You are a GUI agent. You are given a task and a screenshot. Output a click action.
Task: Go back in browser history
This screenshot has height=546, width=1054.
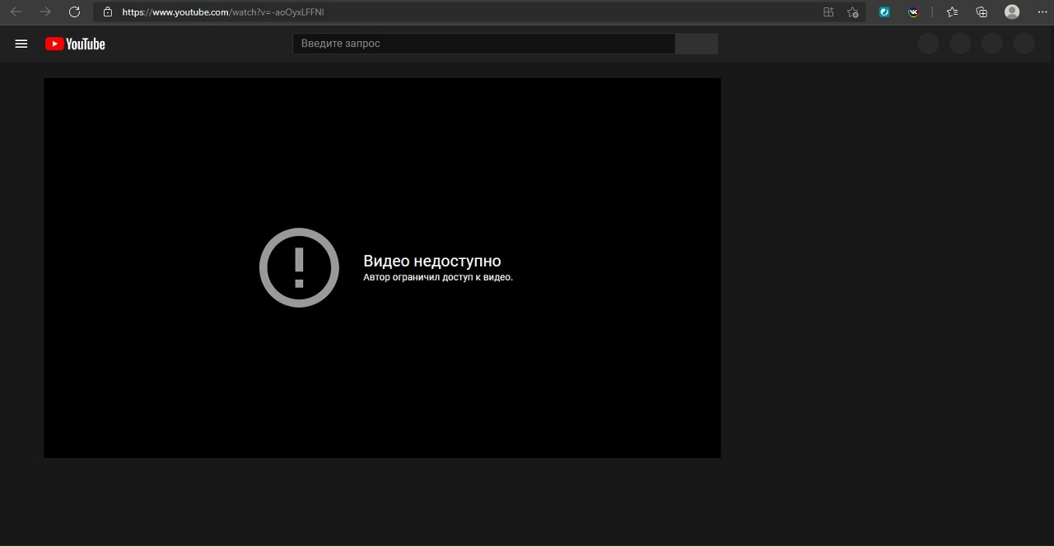click(x=16, y=12)
